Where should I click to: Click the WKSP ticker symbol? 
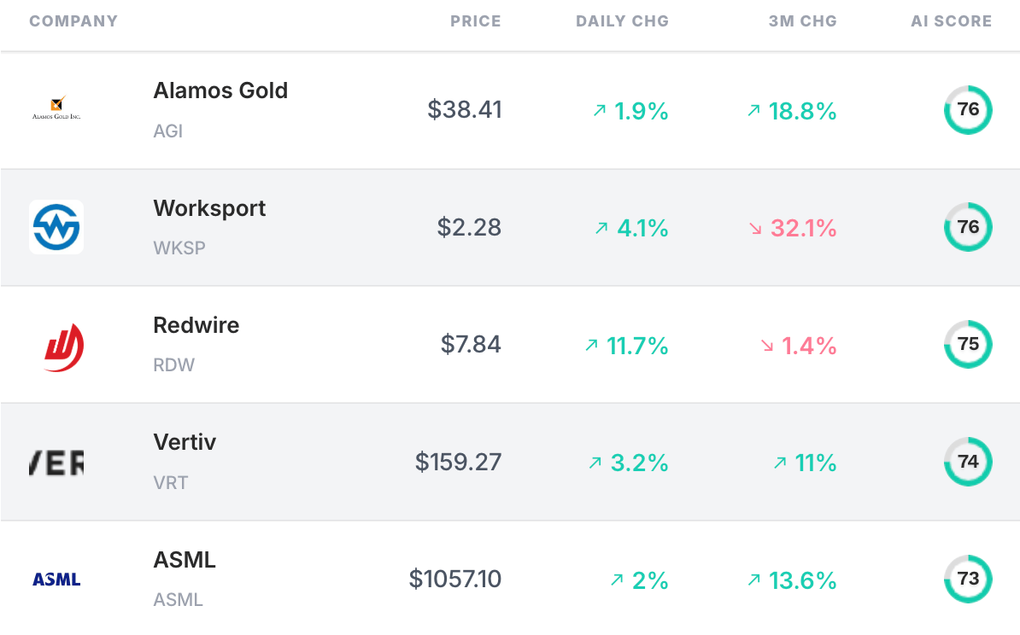point(179,248)
